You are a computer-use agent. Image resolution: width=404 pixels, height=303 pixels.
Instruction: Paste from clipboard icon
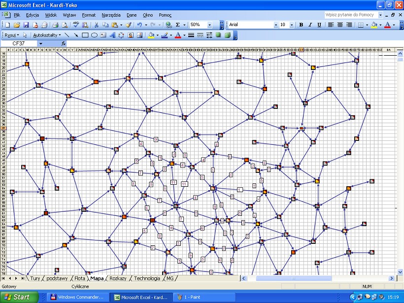pyautogui.click(x=115, y=25)
